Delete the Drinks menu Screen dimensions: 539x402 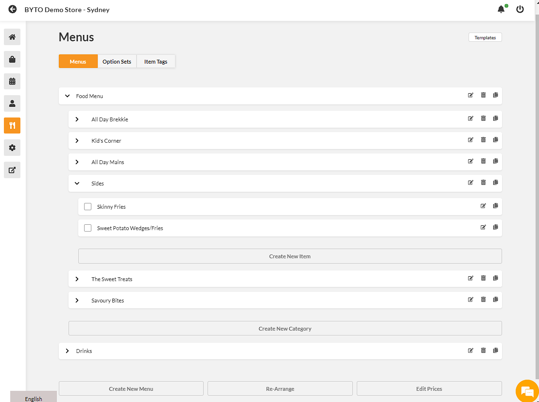(x=483, y=351)
